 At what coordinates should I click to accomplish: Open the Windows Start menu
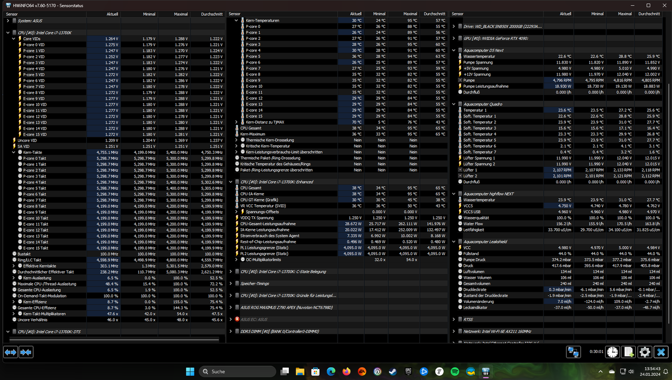[189, 371]
